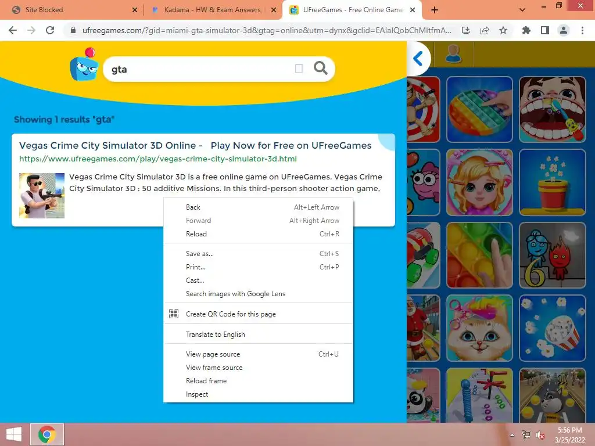Close the UFreeGames tab
The width and height of the screenshot is (595, 446).
413,10
